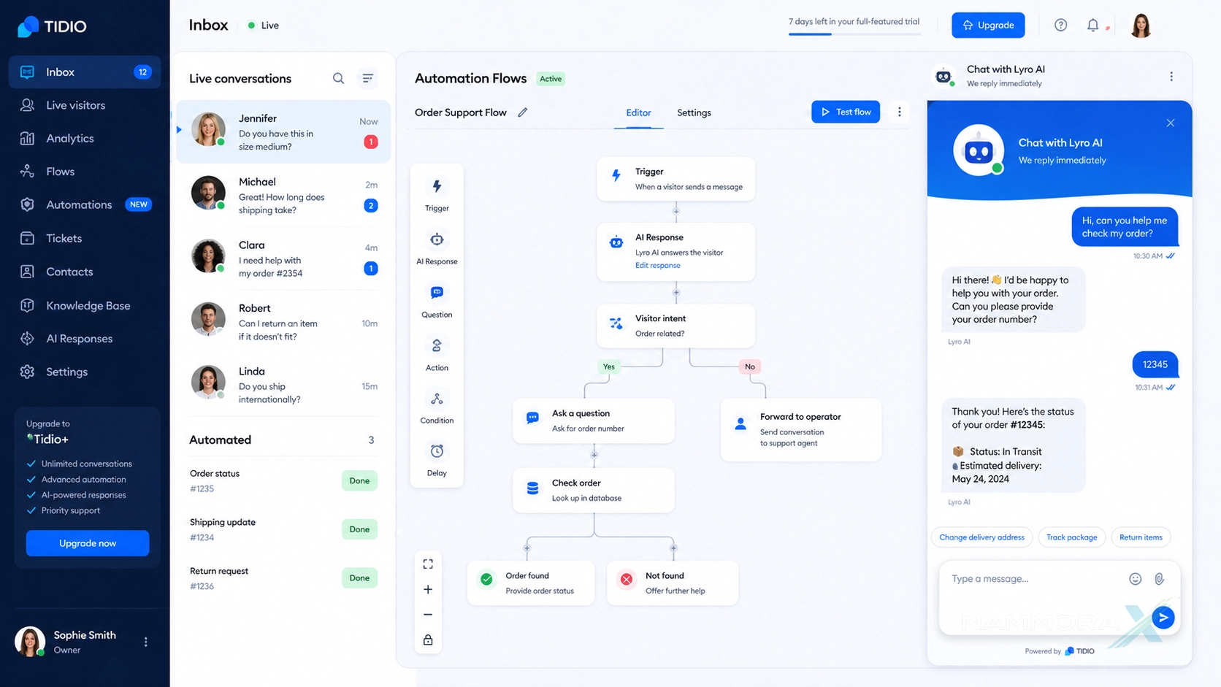1221x687 pixels.
Task: Open Michael's conversation about shipping
Action: tap(283, 195)
